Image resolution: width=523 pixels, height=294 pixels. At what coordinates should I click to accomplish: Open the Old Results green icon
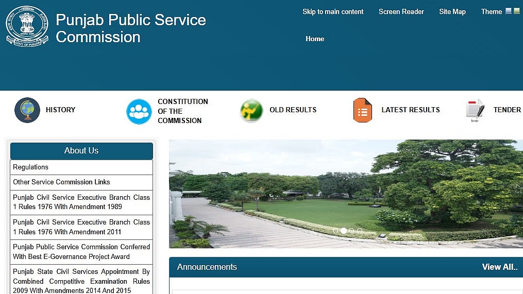251,111
